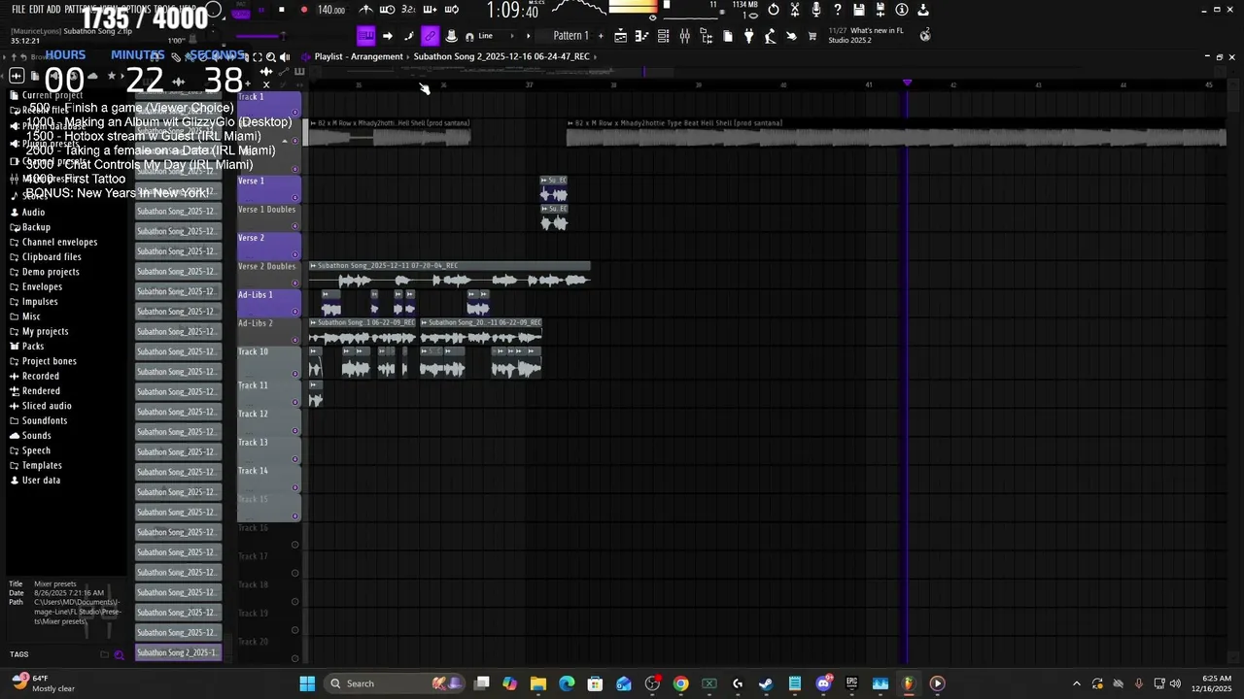Expand the Clipboard files folder

tap(52, 257)
